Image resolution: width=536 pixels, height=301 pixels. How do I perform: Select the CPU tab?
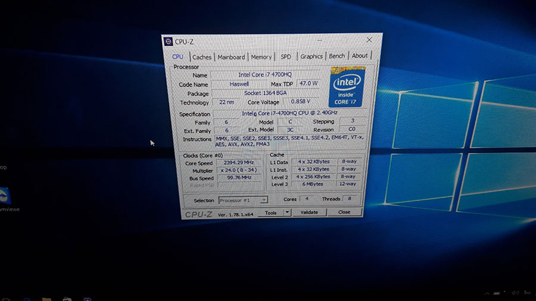(177, 57)
